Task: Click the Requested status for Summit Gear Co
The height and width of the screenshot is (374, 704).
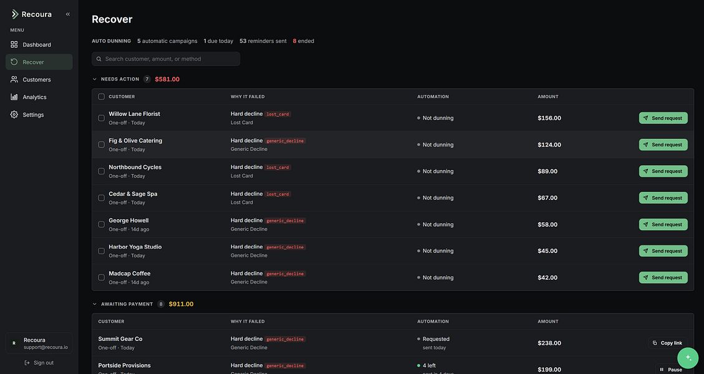Action: (433, 339)
